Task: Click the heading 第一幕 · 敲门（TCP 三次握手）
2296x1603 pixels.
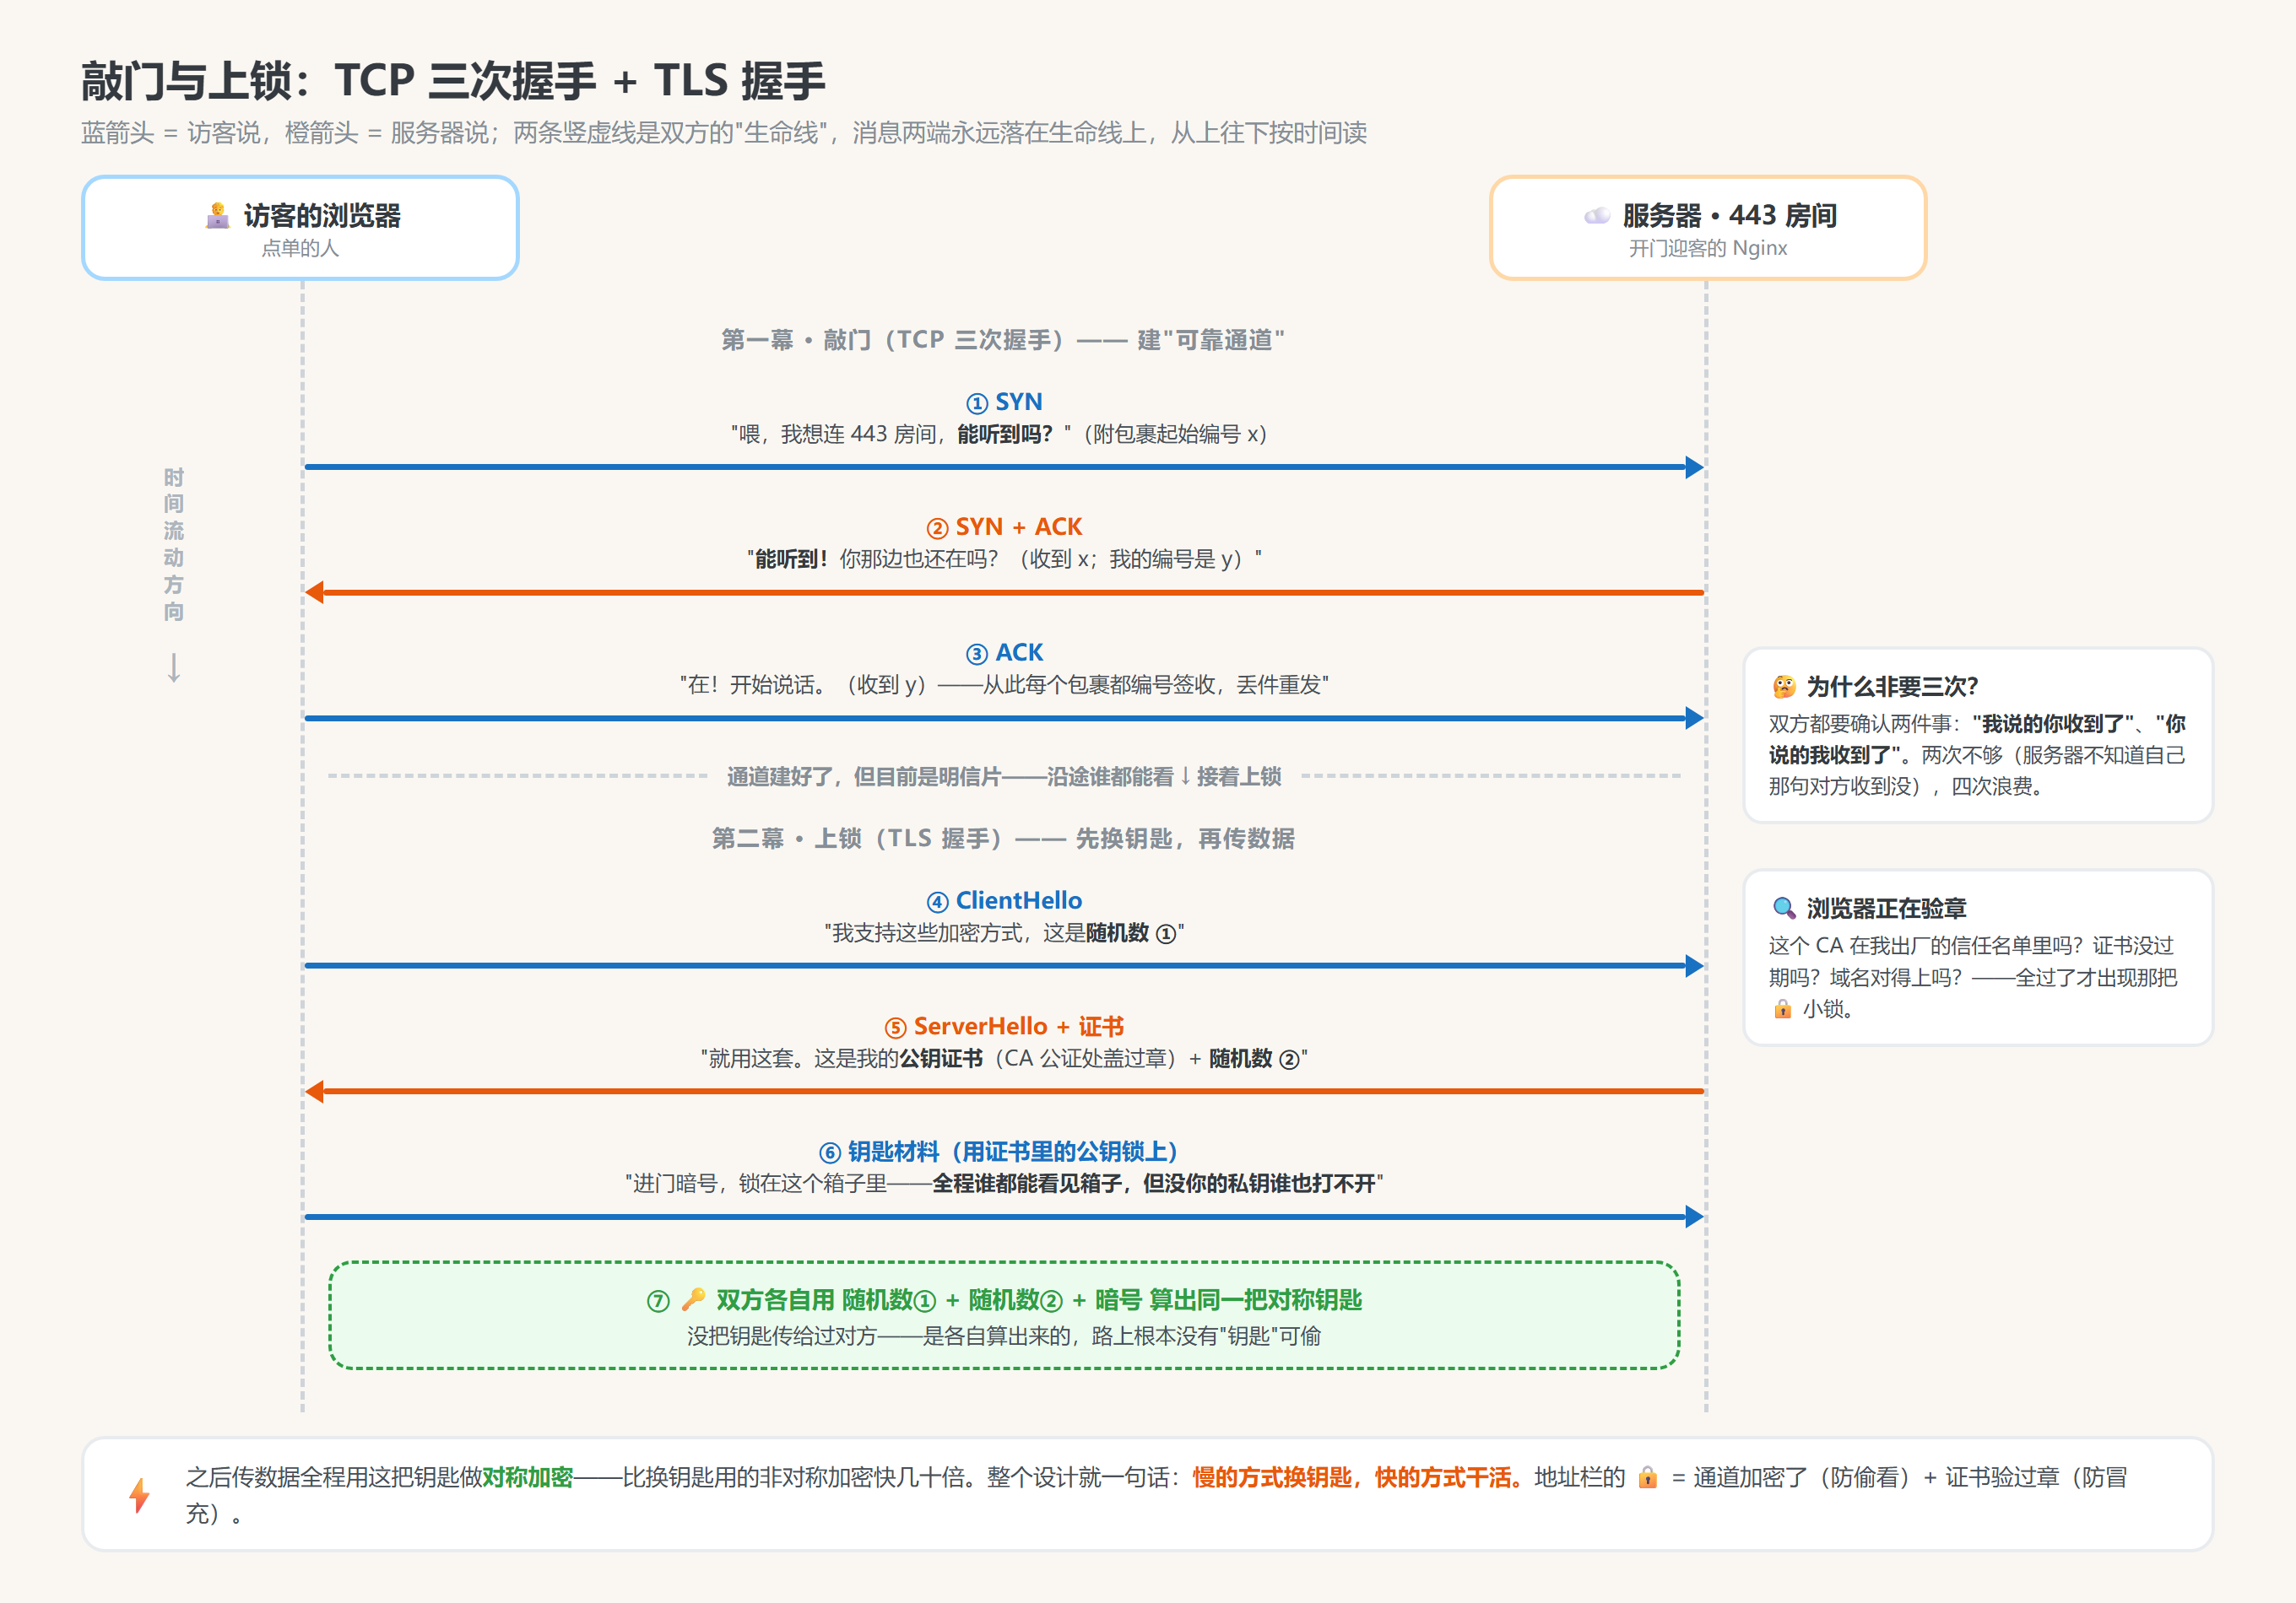Action: (x=1003, y=340)
